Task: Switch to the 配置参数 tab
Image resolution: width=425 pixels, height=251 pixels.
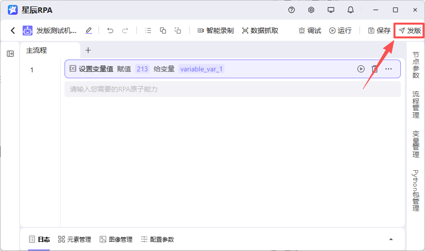Action: click(158, 239)
